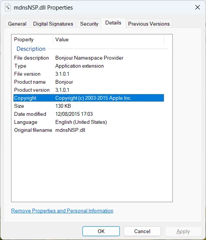The image size is (206, 240).
Task: Select the File description row label
Action: [31, 58]
